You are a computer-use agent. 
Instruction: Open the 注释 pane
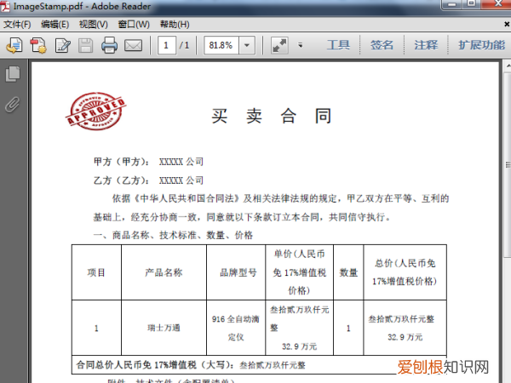(x=426, y=45)
